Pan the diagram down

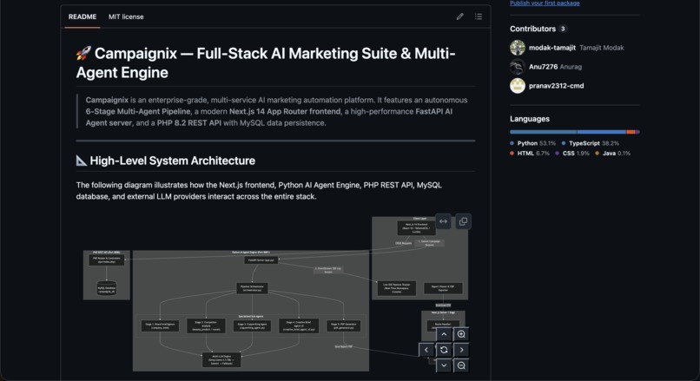pos(444,365)
